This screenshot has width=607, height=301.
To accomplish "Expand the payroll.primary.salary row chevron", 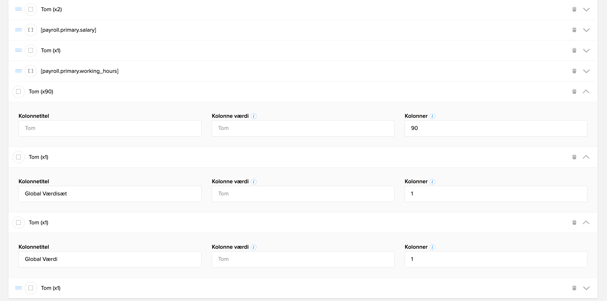I will tap(586, 30).
